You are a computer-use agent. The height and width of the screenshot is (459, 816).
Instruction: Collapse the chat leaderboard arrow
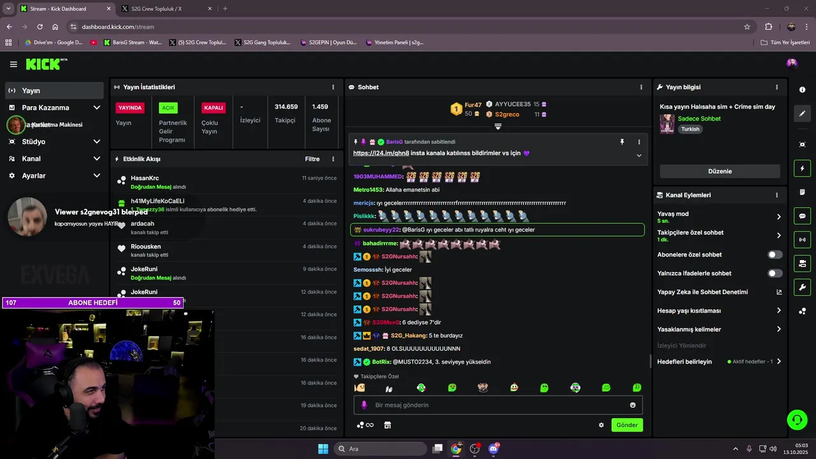(498, 127)
